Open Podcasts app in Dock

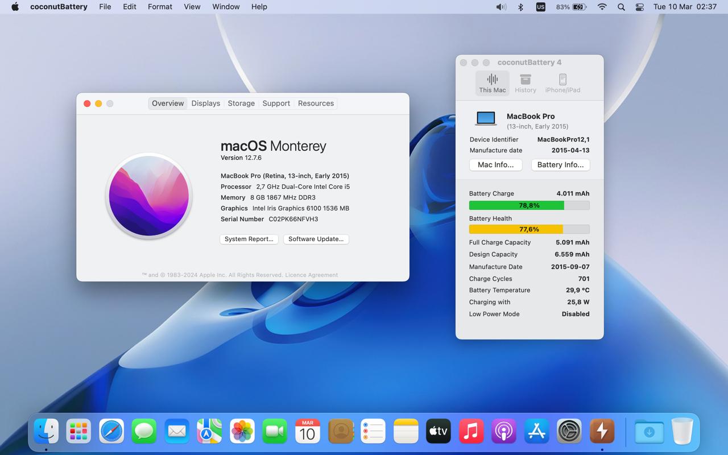click(x=504, y=431)
